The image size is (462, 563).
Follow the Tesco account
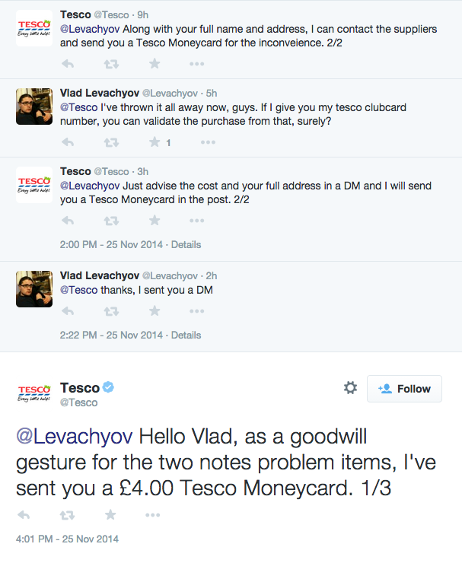[x=404, y=389]
